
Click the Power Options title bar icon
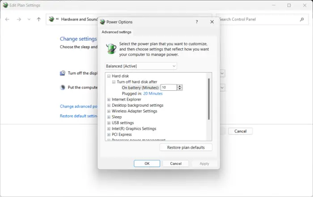102,22
